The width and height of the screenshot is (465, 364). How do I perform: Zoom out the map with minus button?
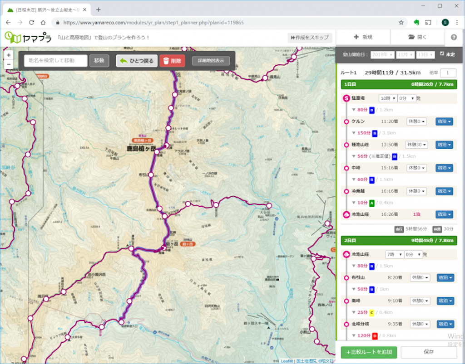(9, 64)
